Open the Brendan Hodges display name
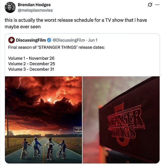Viewport: 164px width, 168px height. [x=34, y=5]
